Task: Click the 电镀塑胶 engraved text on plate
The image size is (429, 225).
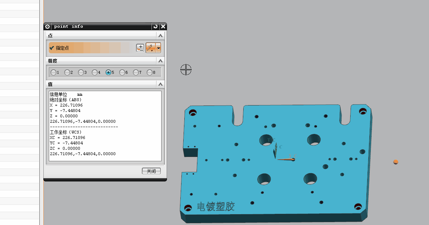Action: click(216, 207)
